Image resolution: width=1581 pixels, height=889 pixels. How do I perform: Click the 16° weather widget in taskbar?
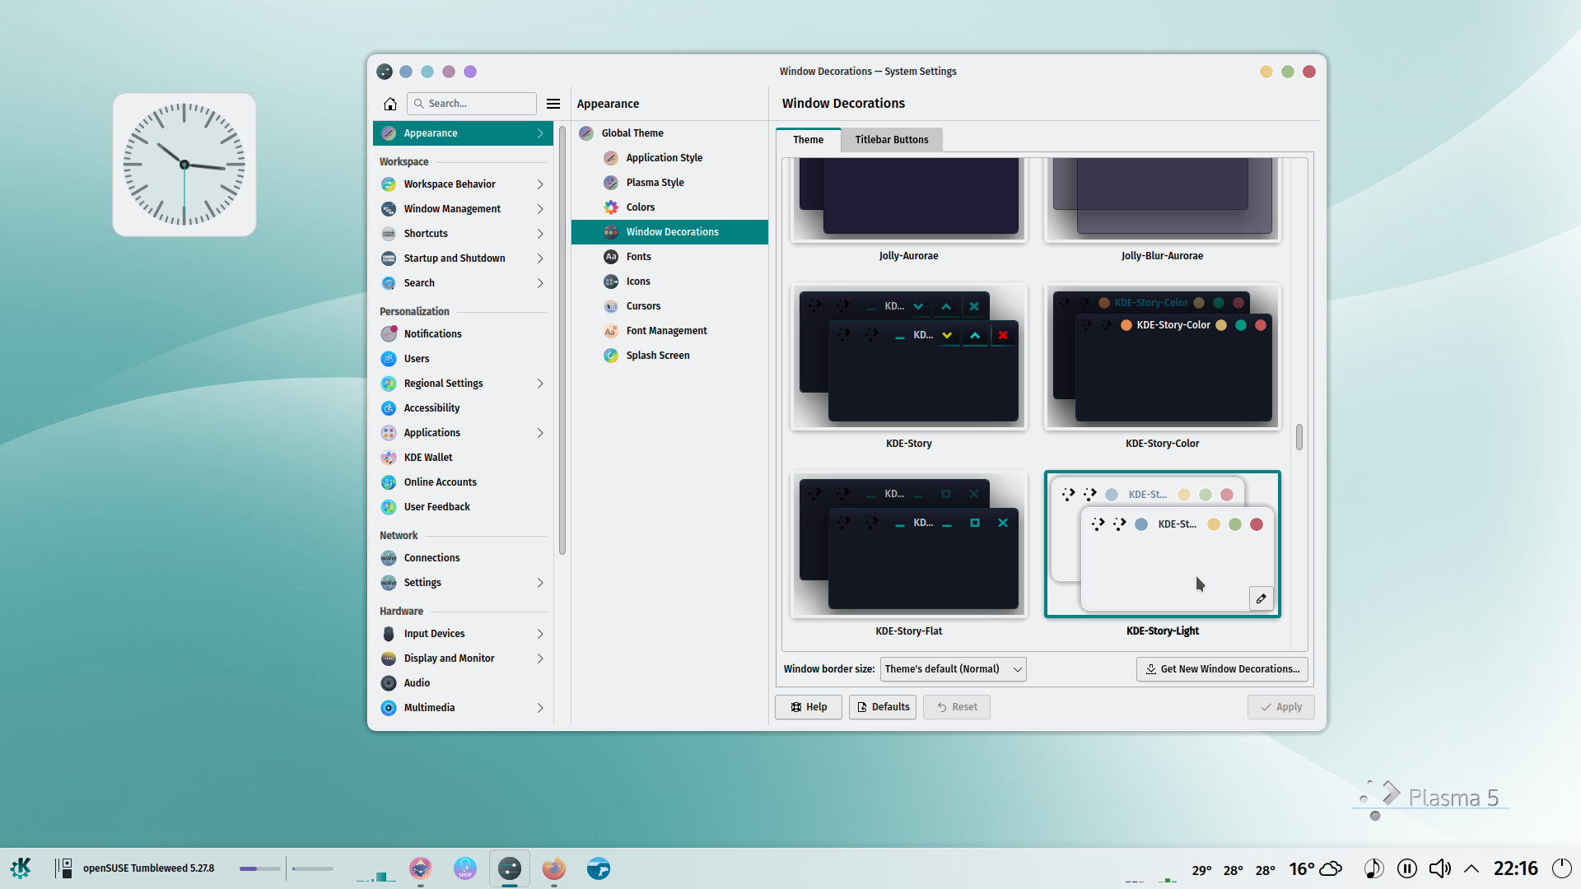tap(1315, 868)
